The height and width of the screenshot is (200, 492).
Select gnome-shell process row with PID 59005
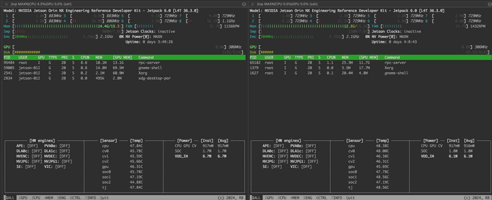(124, 68)
